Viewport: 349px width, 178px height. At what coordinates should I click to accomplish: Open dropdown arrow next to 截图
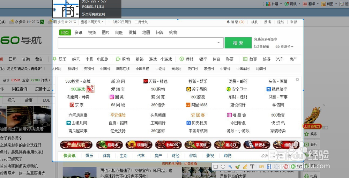pos(336,4)
